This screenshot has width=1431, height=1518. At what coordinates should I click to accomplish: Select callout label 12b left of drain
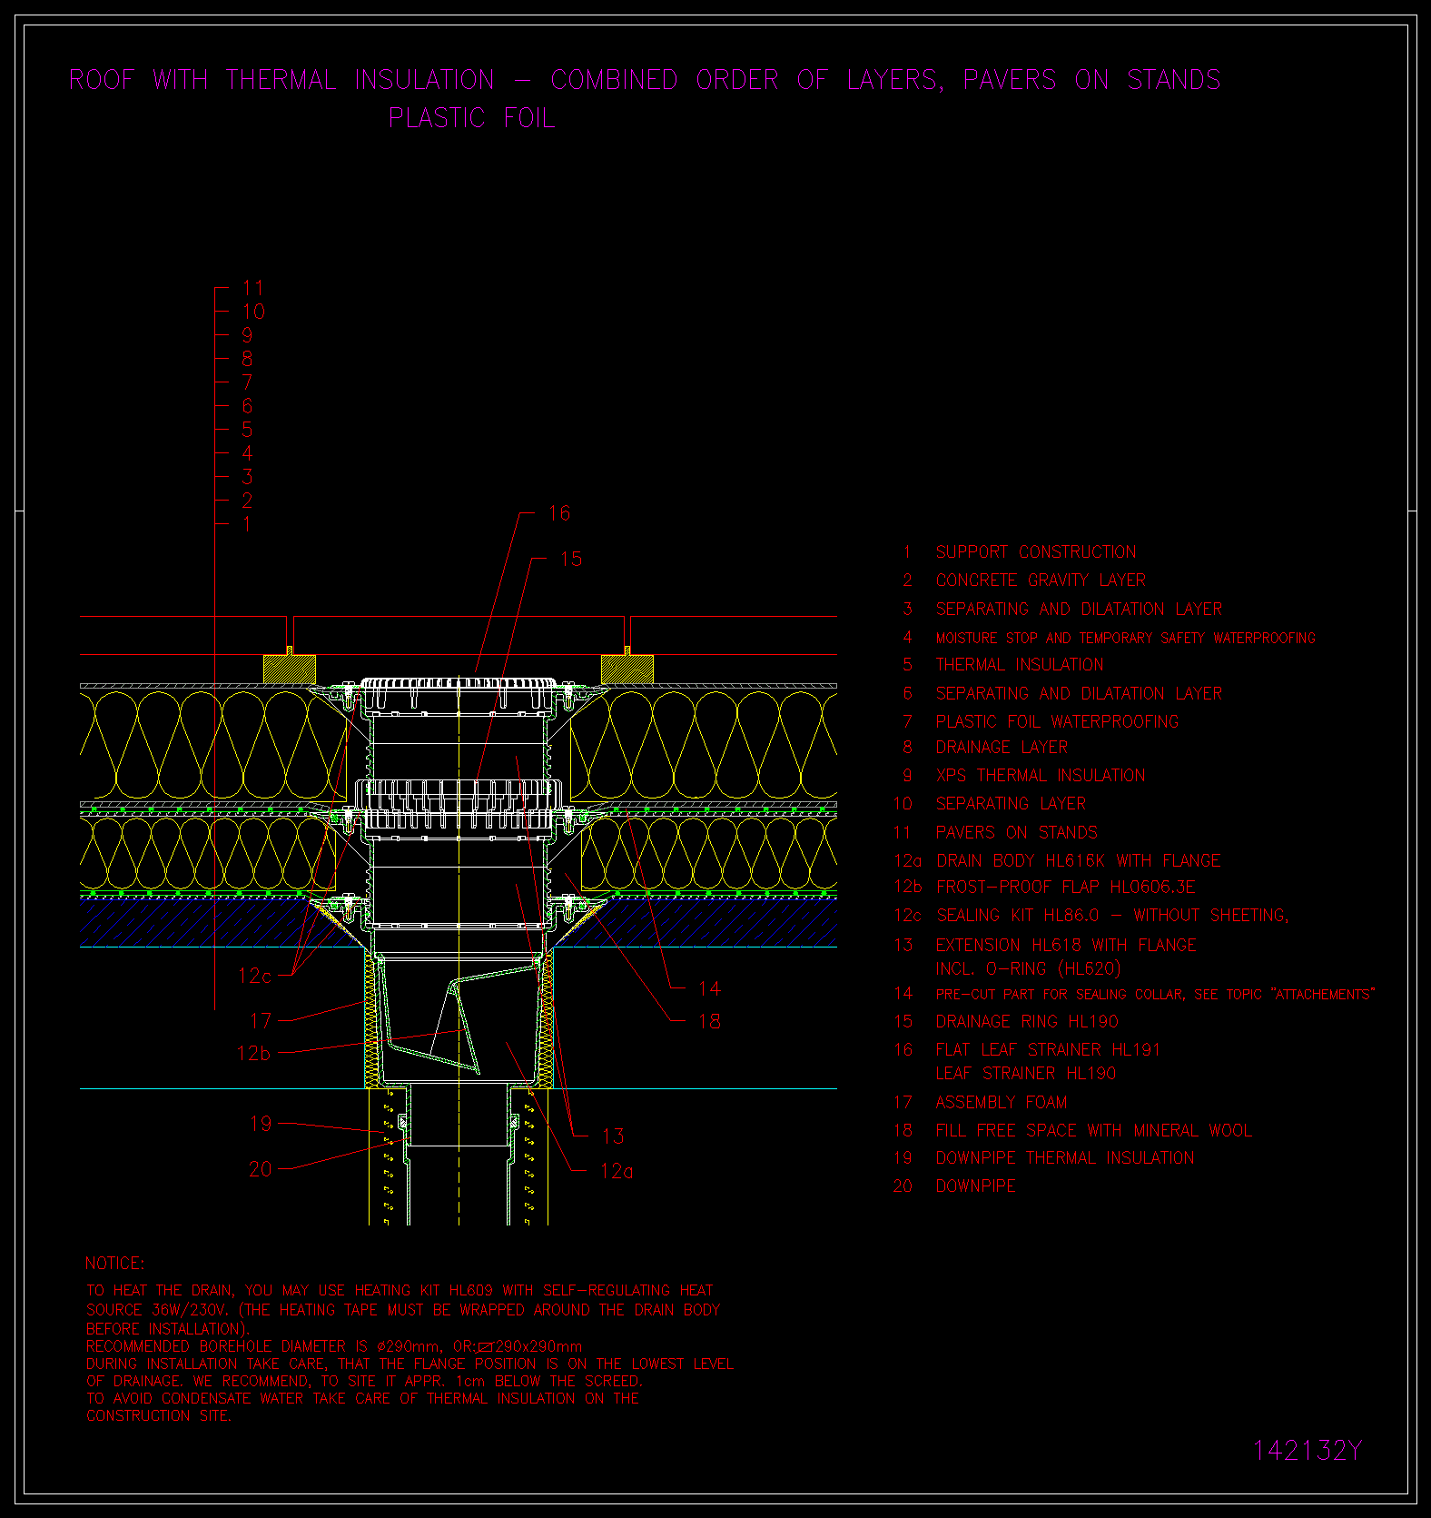(x=253, y=1054)
